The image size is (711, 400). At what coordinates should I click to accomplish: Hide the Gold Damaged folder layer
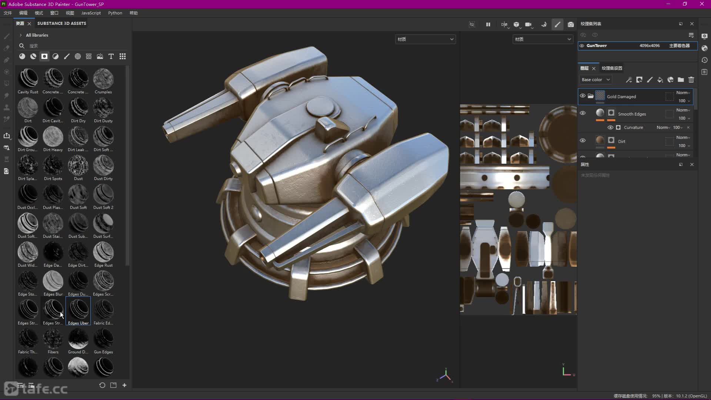583,96
